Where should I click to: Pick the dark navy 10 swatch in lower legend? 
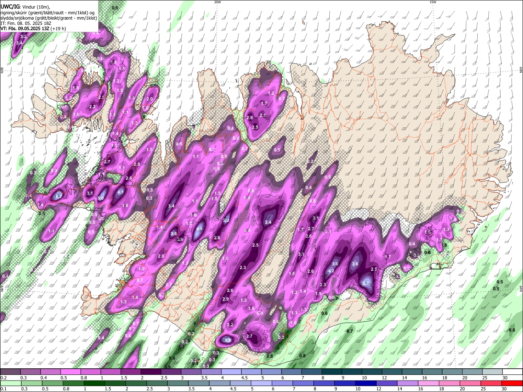tap(365, 383)
